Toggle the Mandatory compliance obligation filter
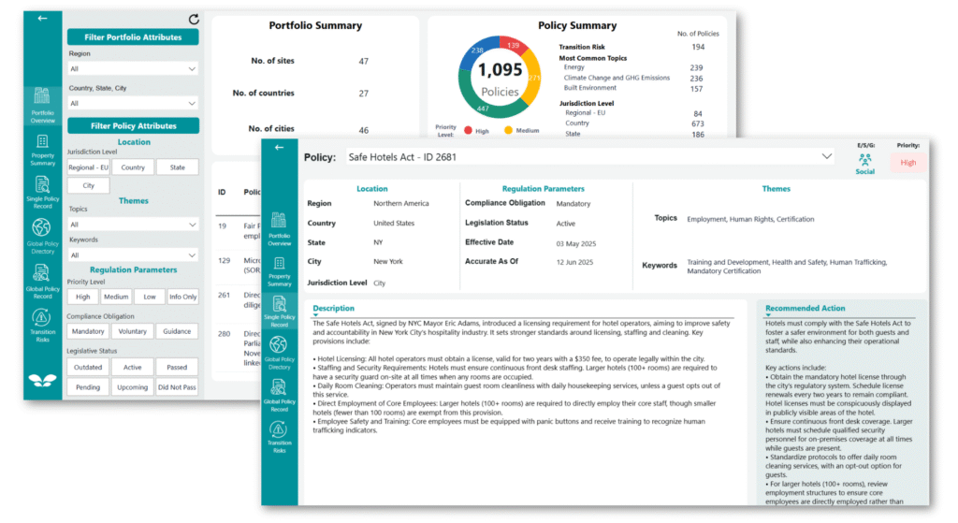This screenshot has height=523, width=958. (88, 331)
